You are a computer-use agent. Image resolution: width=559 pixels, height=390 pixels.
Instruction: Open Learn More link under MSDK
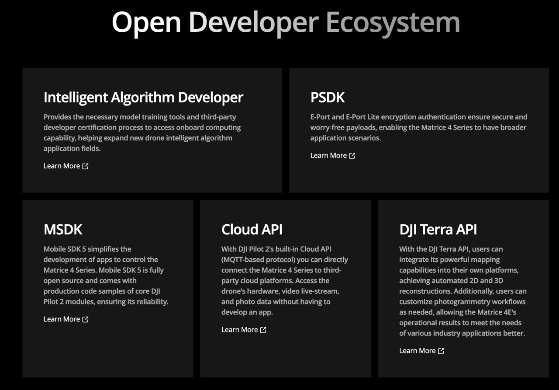(66, 319)
